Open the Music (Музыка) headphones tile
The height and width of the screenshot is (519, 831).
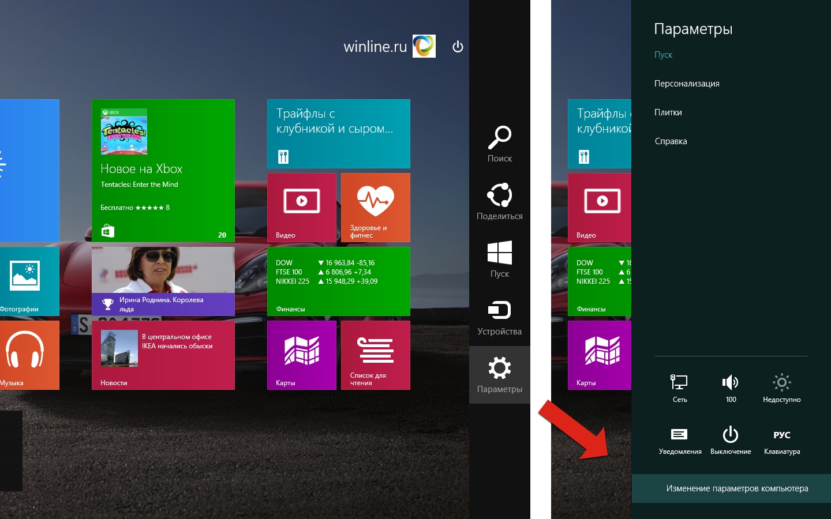click(x=29, y=355)
